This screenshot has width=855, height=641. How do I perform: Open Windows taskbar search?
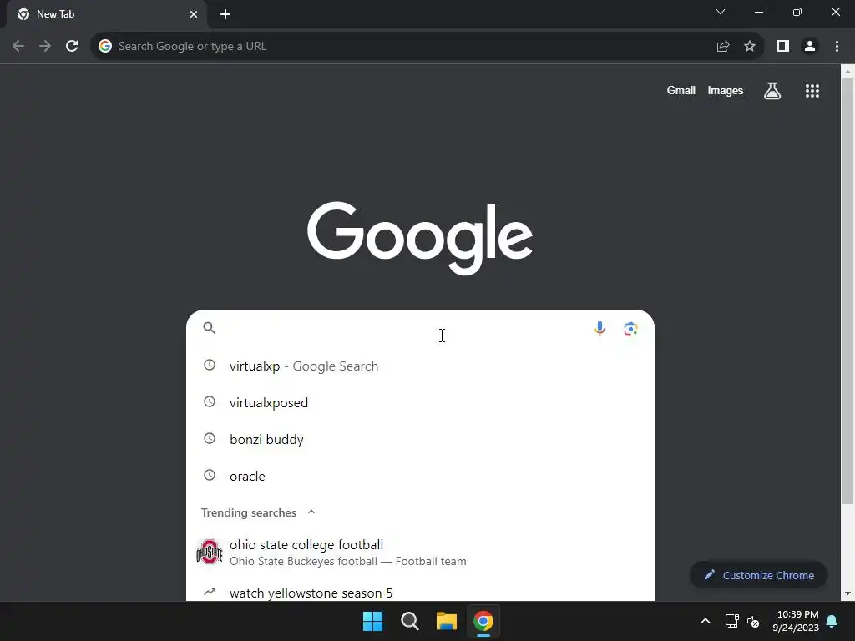coord(409,621)
